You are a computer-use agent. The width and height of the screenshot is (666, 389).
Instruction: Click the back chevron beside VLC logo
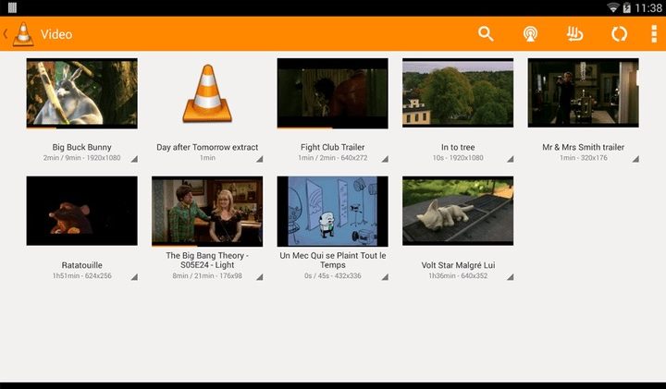pyautogui.click(x=6, y=34)
